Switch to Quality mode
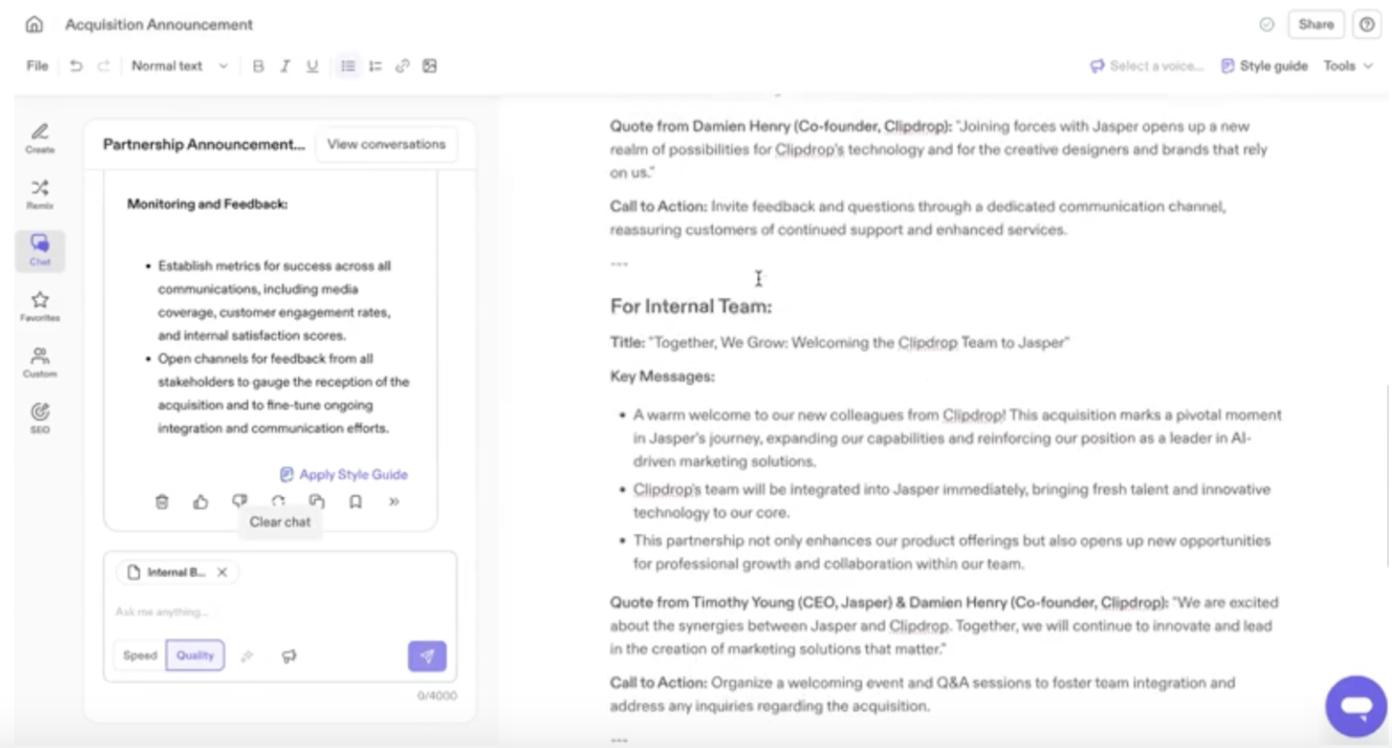The width and height of the screenshot is (1392, 748). (195, 656)
